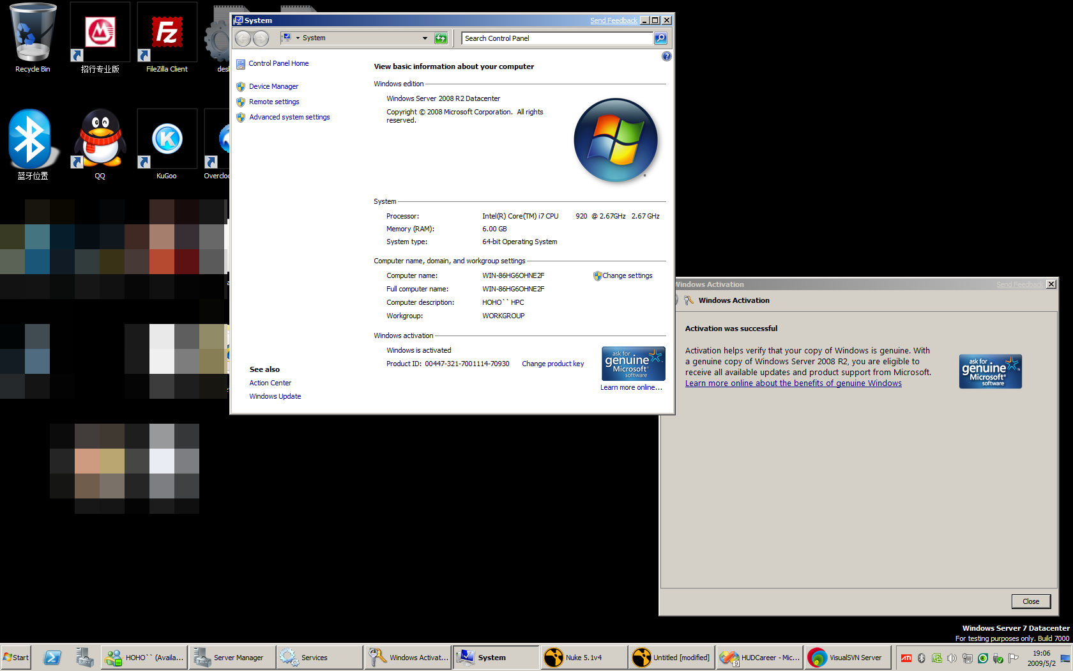
Task: Open the volume speaker tray icon
Action: (x=952, y=658)
